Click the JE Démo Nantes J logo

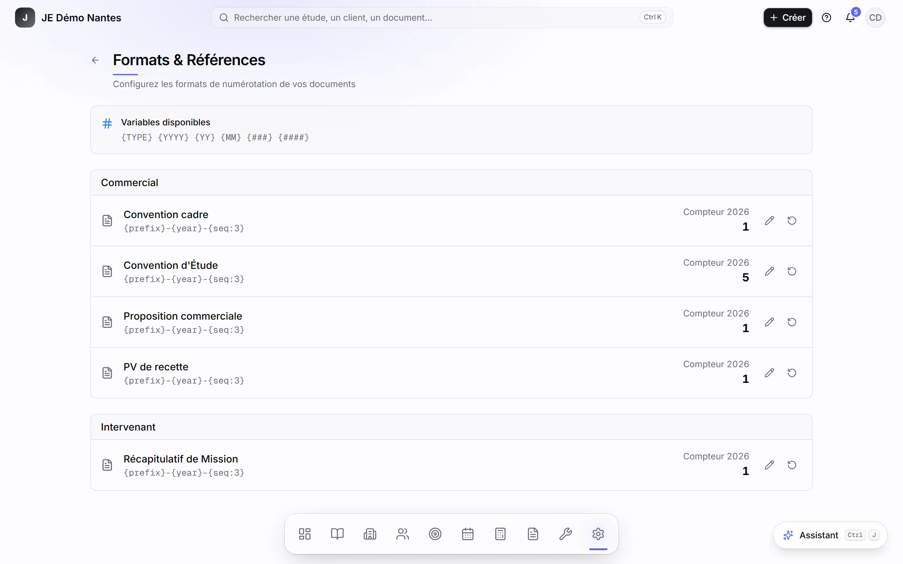(25, 18)
